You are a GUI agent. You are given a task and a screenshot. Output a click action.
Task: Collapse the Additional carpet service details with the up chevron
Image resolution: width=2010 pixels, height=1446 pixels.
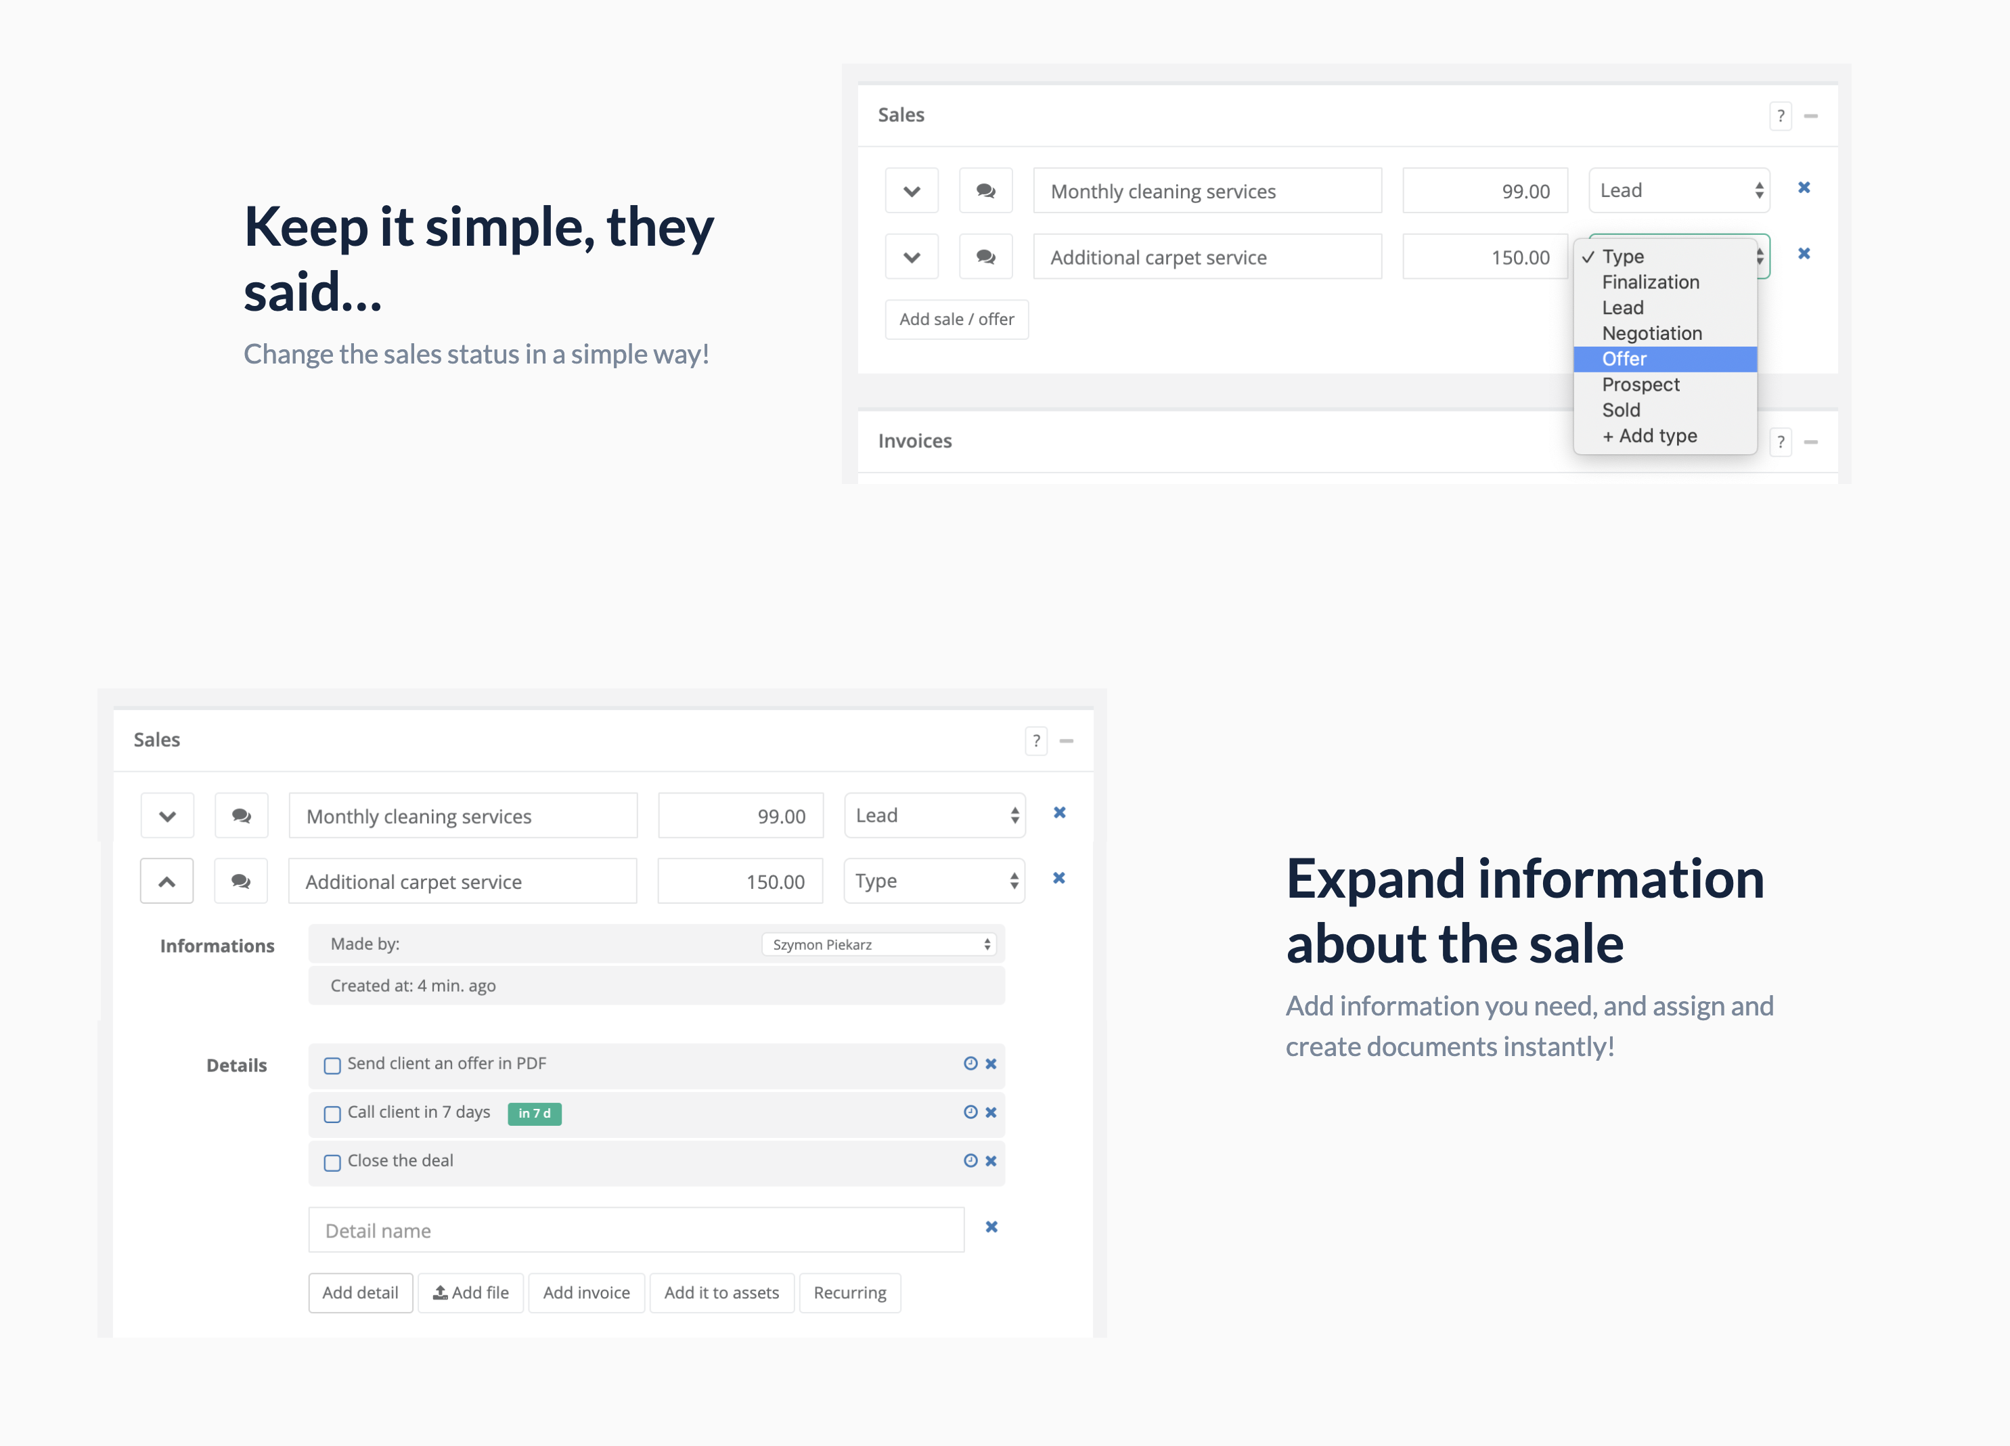point(166,881)
